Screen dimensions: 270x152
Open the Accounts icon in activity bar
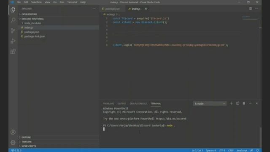(x=13, y=132)
